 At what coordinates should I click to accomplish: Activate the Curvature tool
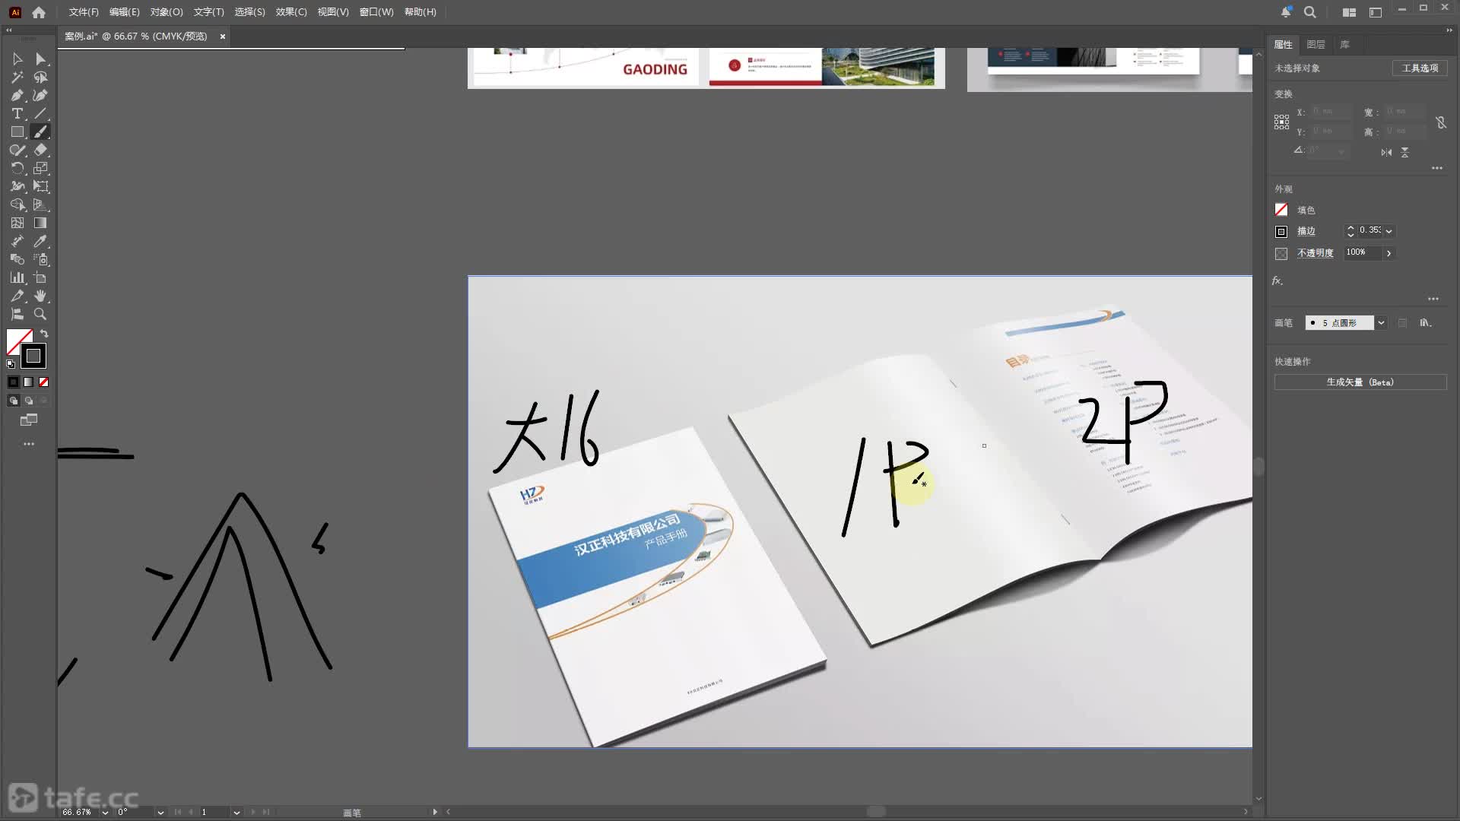pyautogui.click(x=40, y=96)
